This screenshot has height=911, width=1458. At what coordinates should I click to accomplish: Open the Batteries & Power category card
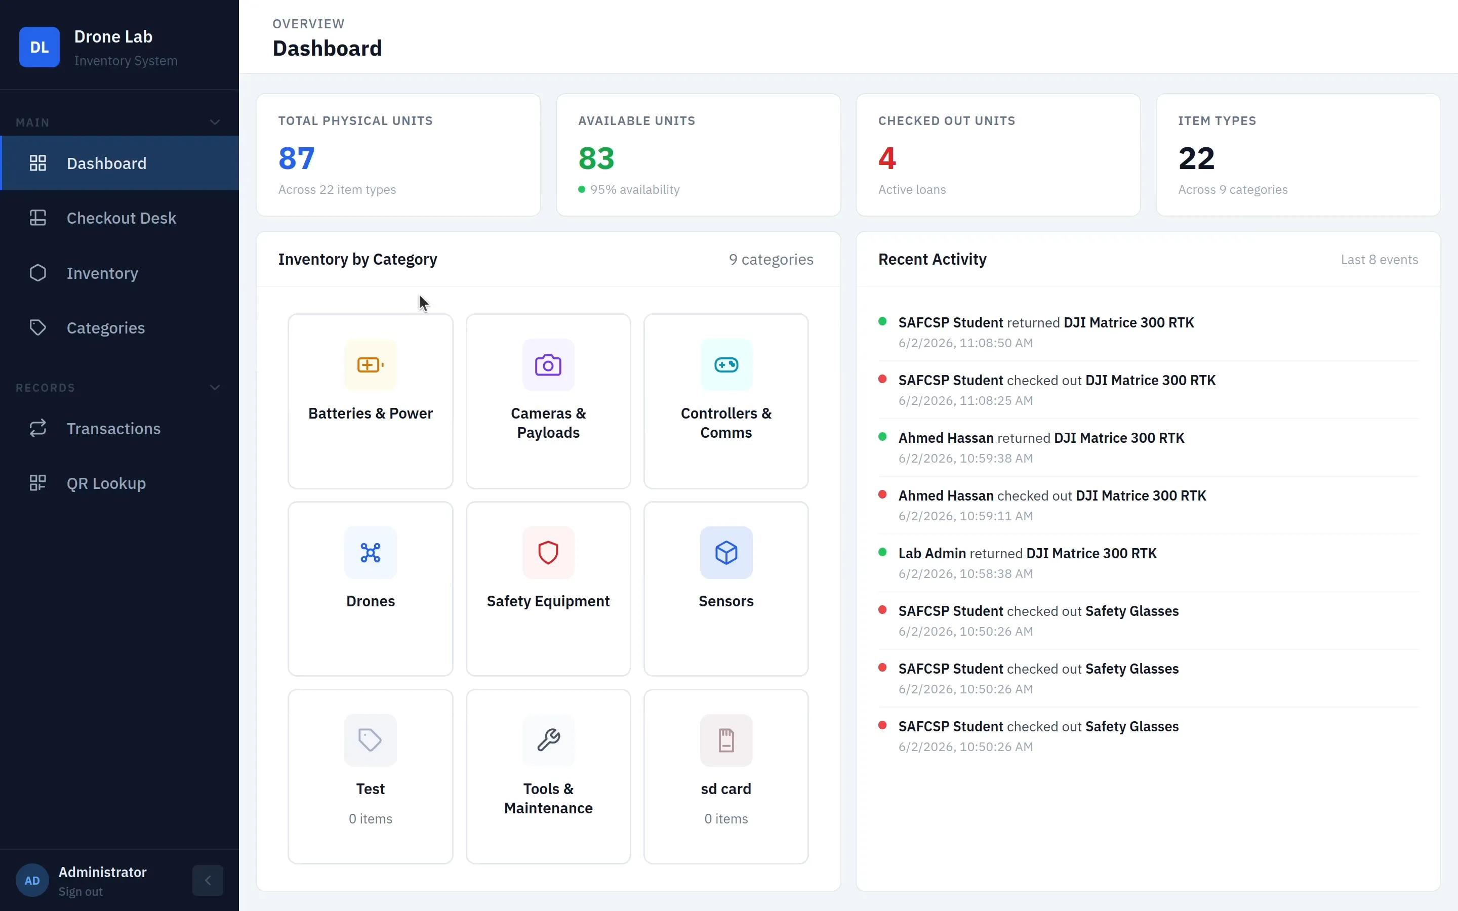coord(371,401)
